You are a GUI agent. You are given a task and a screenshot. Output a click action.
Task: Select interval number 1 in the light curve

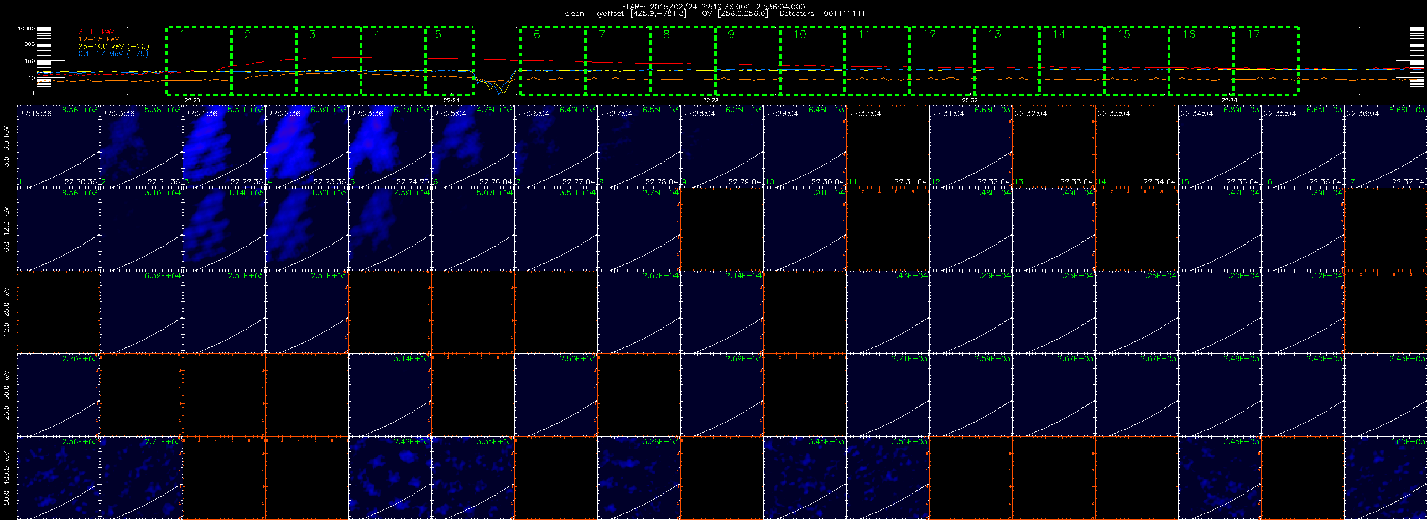[199, 60]
